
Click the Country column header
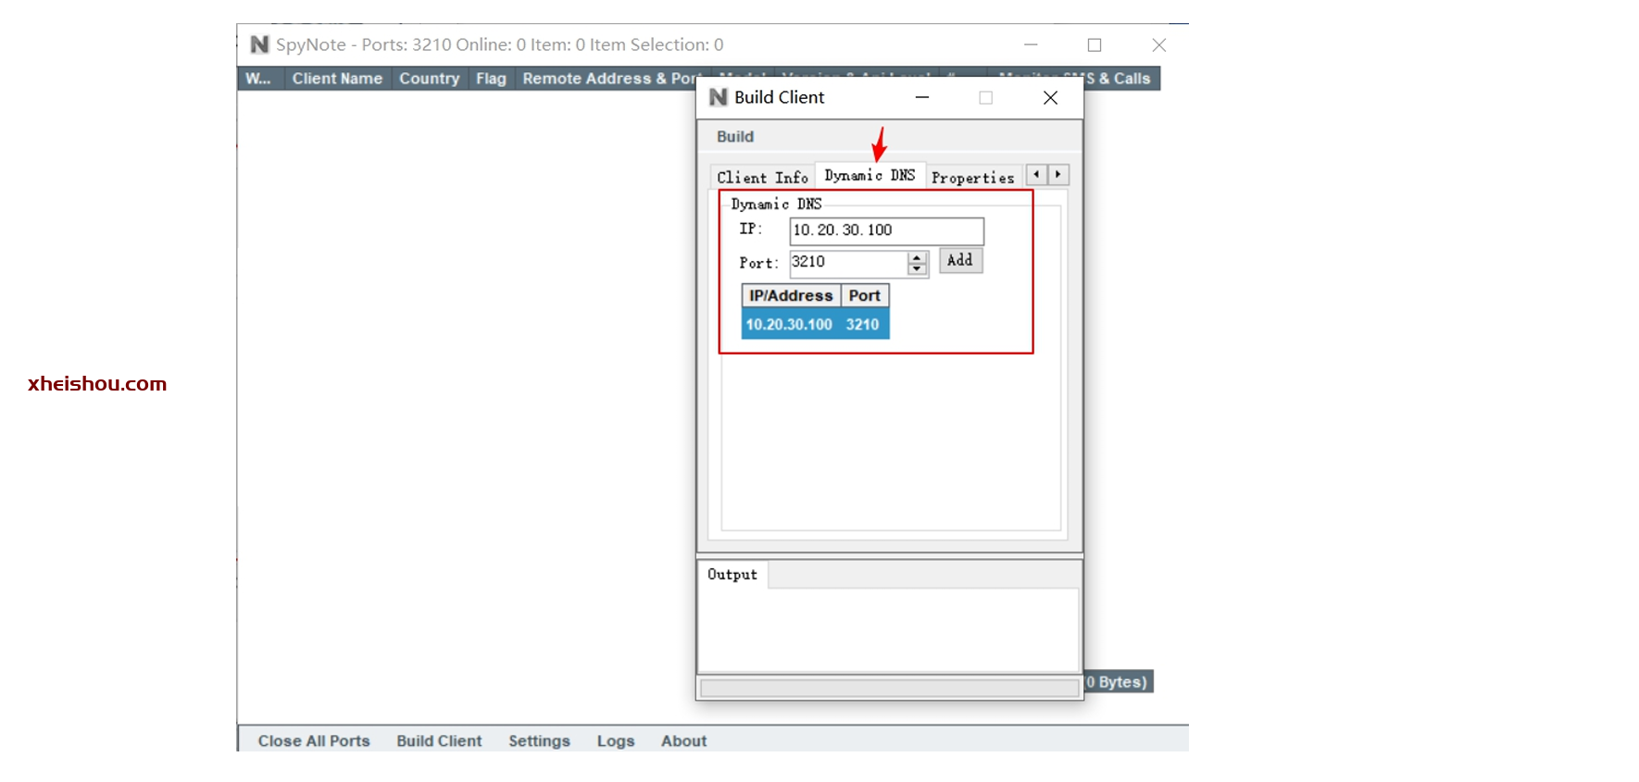pyautogui.click(x=429, y=79)
